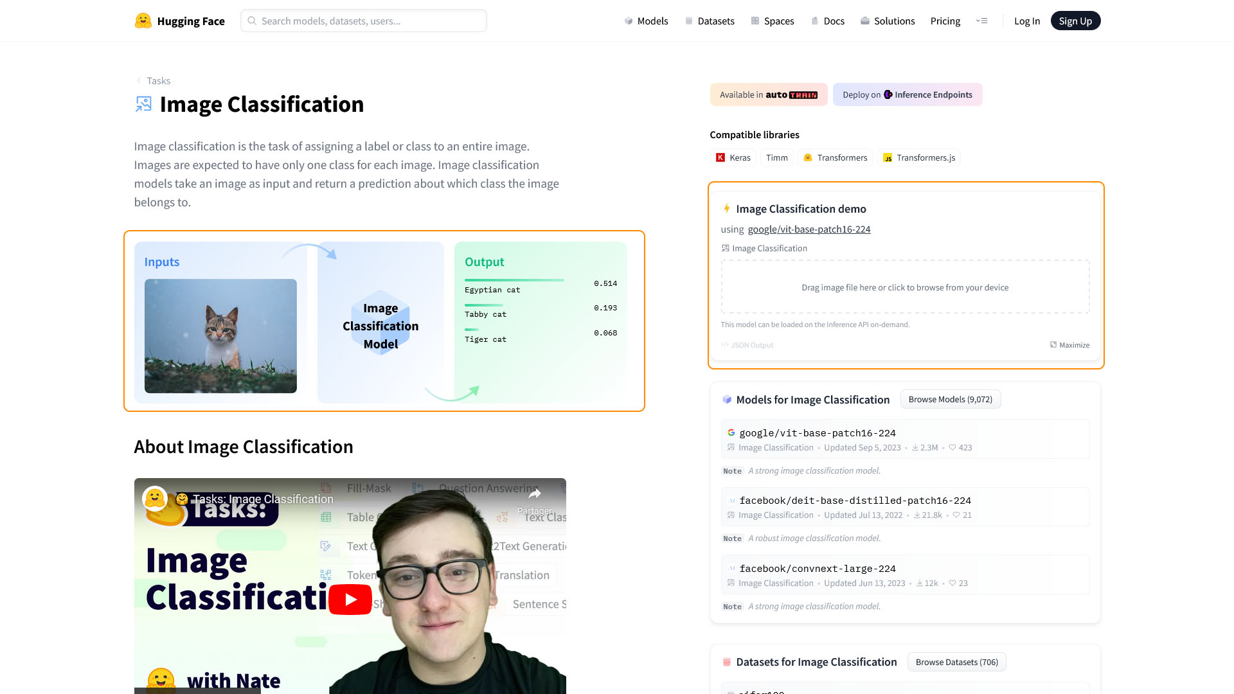
Task: Click the Tiger cat score bar
Action: coord(472,330)
